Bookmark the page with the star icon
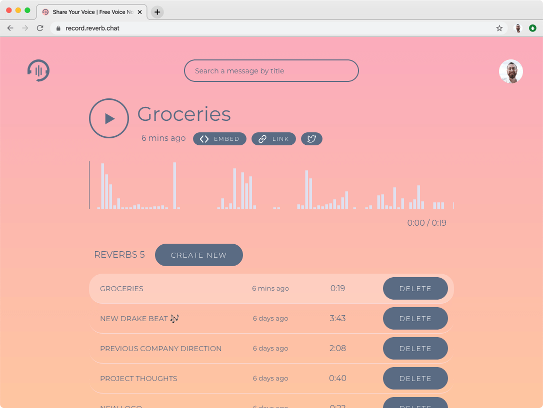543x408 pixels. [x=499, y=28]
